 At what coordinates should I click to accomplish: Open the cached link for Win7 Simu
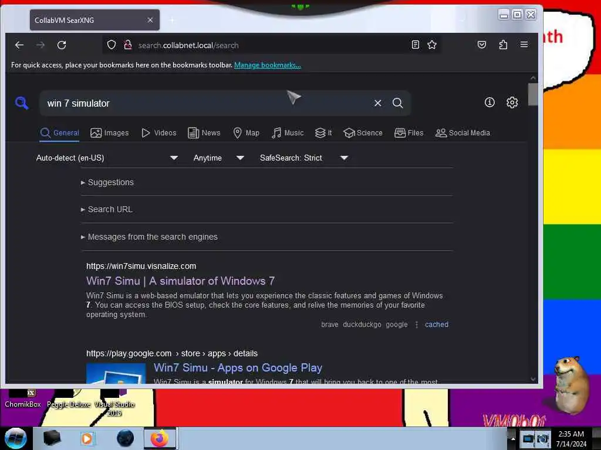coord(436,325)
